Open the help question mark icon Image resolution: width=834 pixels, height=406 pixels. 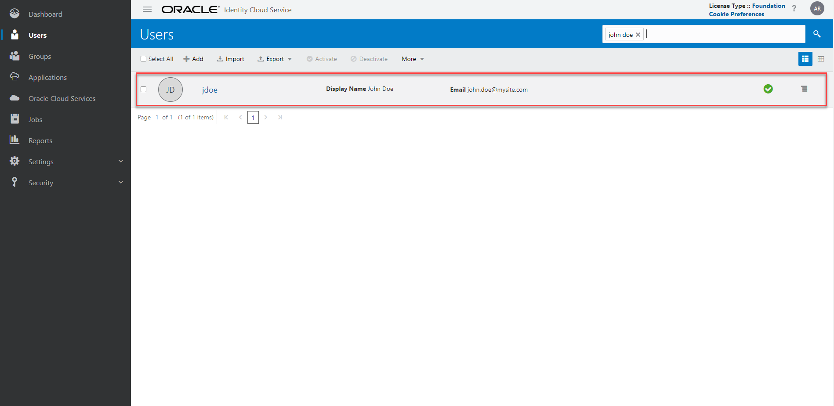(x=794, y=8)
